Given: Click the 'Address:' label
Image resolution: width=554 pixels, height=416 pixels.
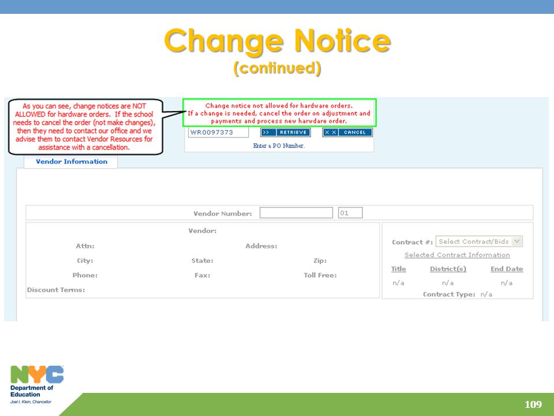Looking at the screenshot, I should (x=261, y=246).
